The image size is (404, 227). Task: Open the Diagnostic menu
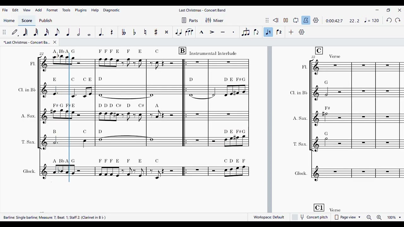point(111,10)
